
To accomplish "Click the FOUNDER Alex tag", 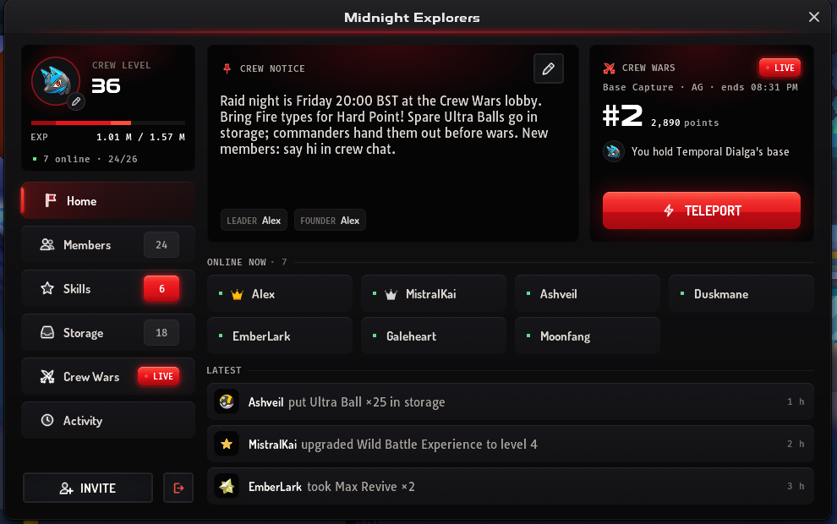I will click(330, 221).
